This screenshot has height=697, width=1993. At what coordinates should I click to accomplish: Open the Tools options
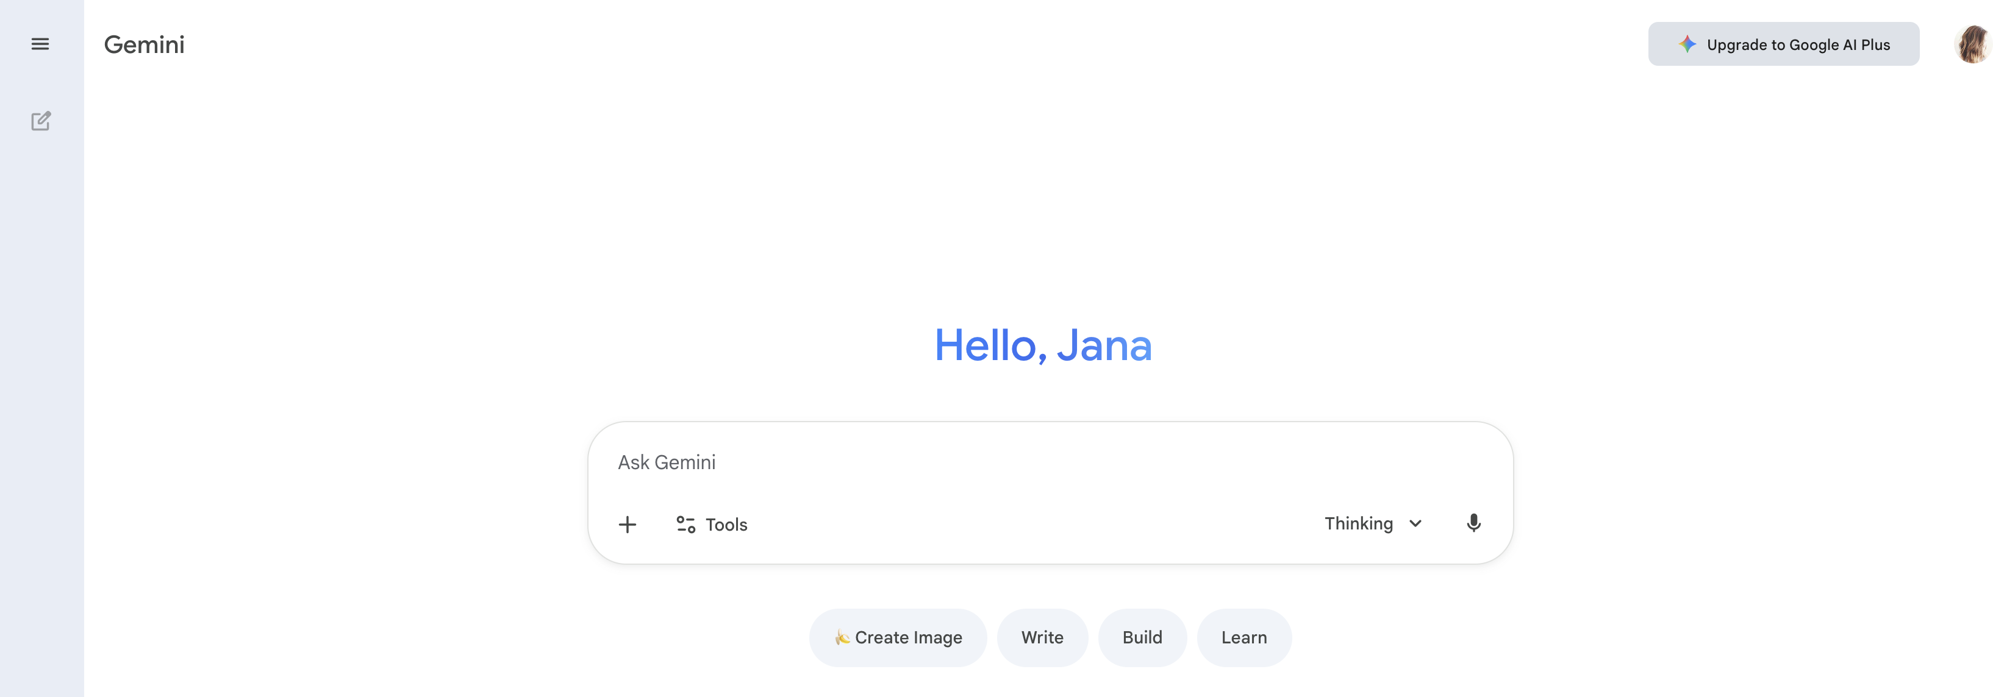point(710,524)
